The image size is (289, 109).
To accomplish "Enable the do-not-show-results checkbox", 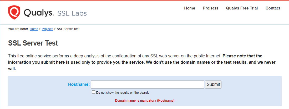I will 93,92.
